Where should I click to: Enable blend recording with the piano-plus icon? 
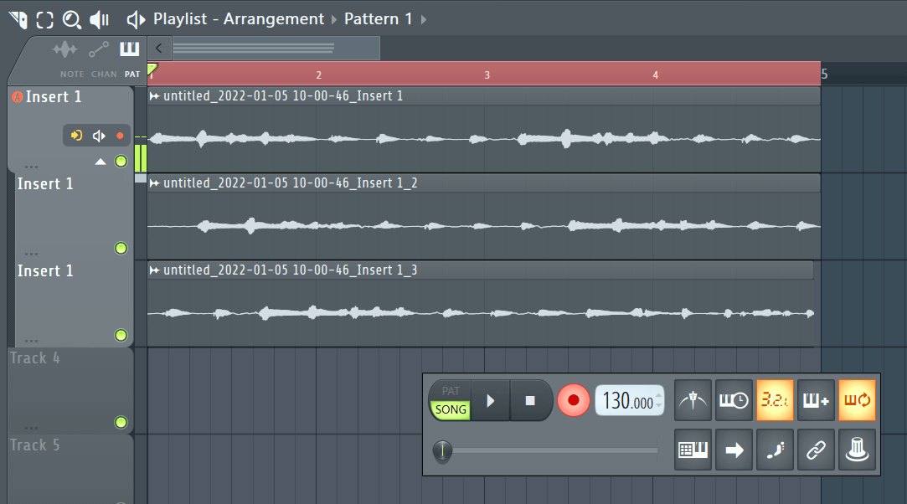816,400
